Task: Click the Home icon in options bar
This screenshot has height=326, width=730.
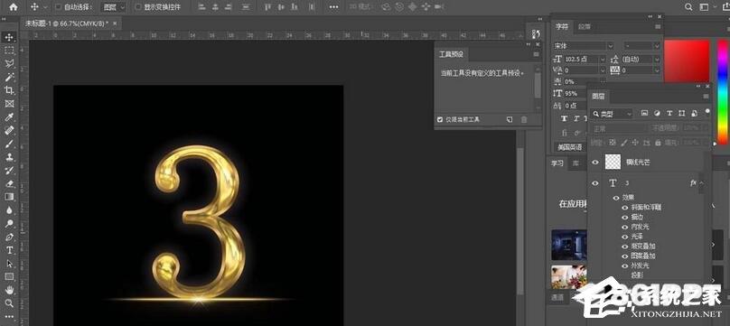Action: 14,7
